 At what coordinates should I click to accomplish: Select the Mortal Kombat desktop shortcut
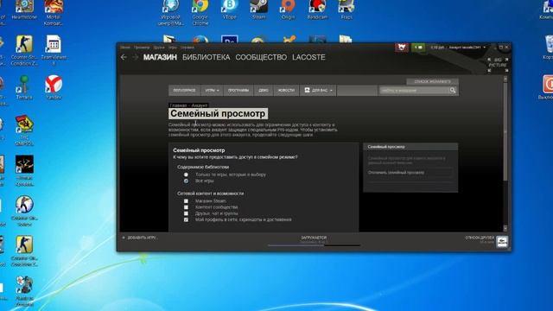54,13
